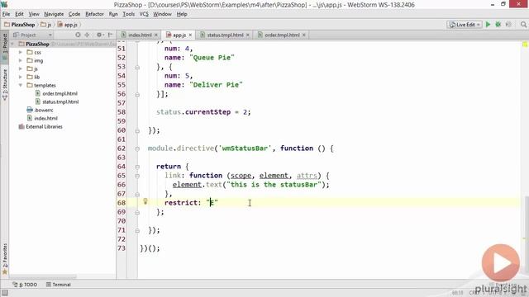This screenshot has width=529, height=297.
Task: Hide the Project panel with its hide icon
Action: click(x=110, y=35)
